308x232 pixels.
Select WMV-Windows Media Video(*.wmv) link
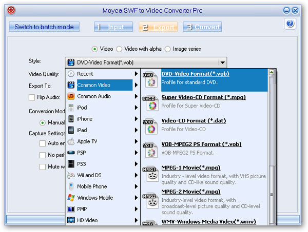click(208, 222)
